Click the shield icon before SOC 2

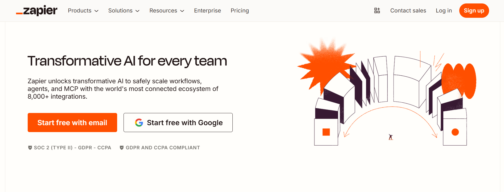click(30, 147)
